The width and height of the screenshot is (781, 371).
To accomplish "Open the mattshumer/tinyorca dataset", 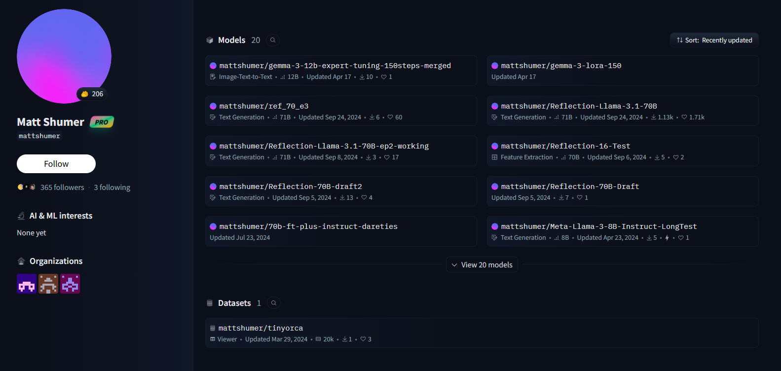I will point(482,333).
